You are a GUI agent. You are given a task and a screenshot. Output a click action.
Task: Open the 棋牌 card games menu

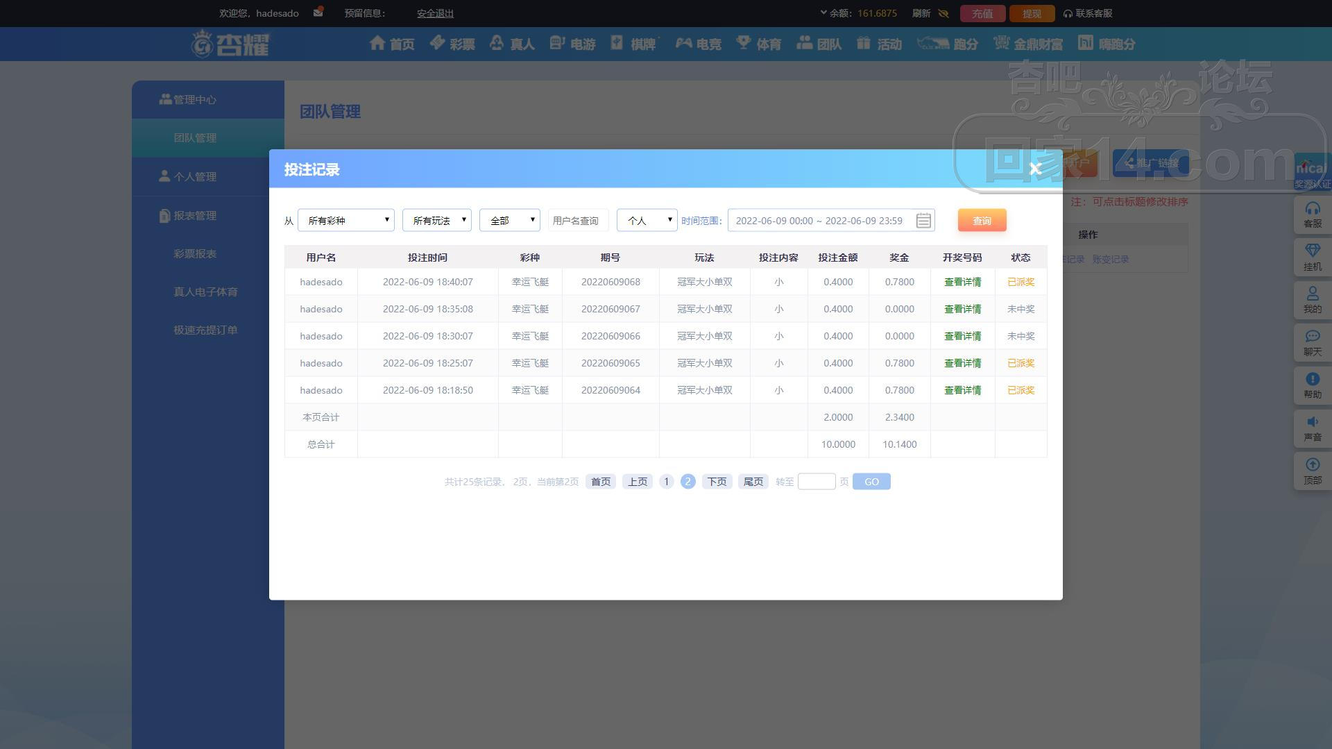tap(633, 44)
